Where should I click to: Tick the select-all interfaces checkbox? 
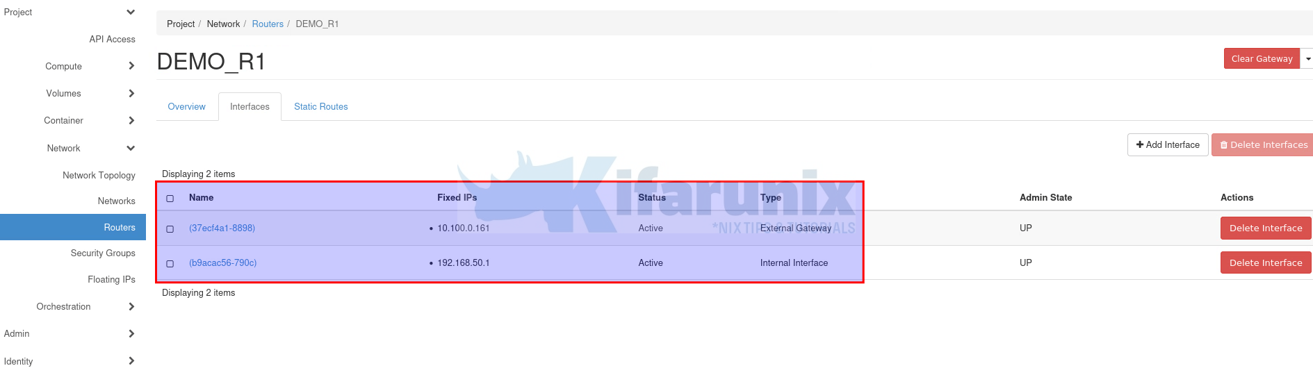(x=170, y=199)
